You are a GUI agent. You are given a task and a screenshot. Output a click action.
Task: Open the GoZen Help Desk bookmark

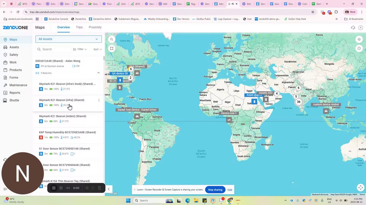click(x=295, y=19)
